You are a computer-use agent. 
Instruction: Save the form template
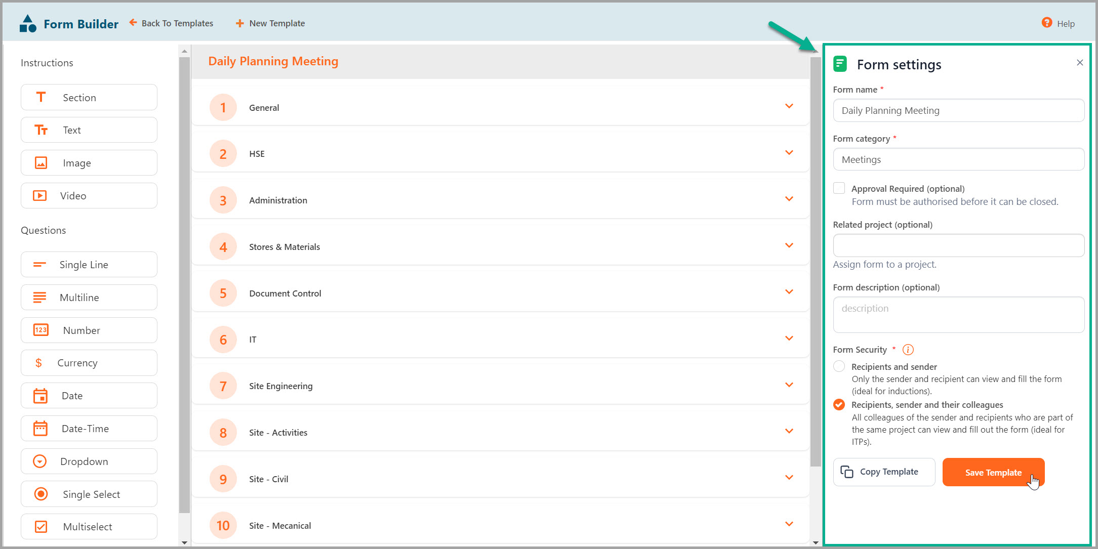(x=993, y=472)
